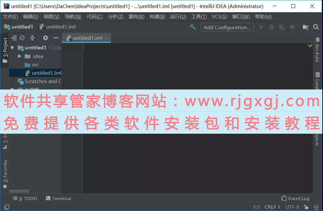323x211 pixels.
Task: Select the src folder in project tree
Action: pyautogui.click(x=35, y=65)
